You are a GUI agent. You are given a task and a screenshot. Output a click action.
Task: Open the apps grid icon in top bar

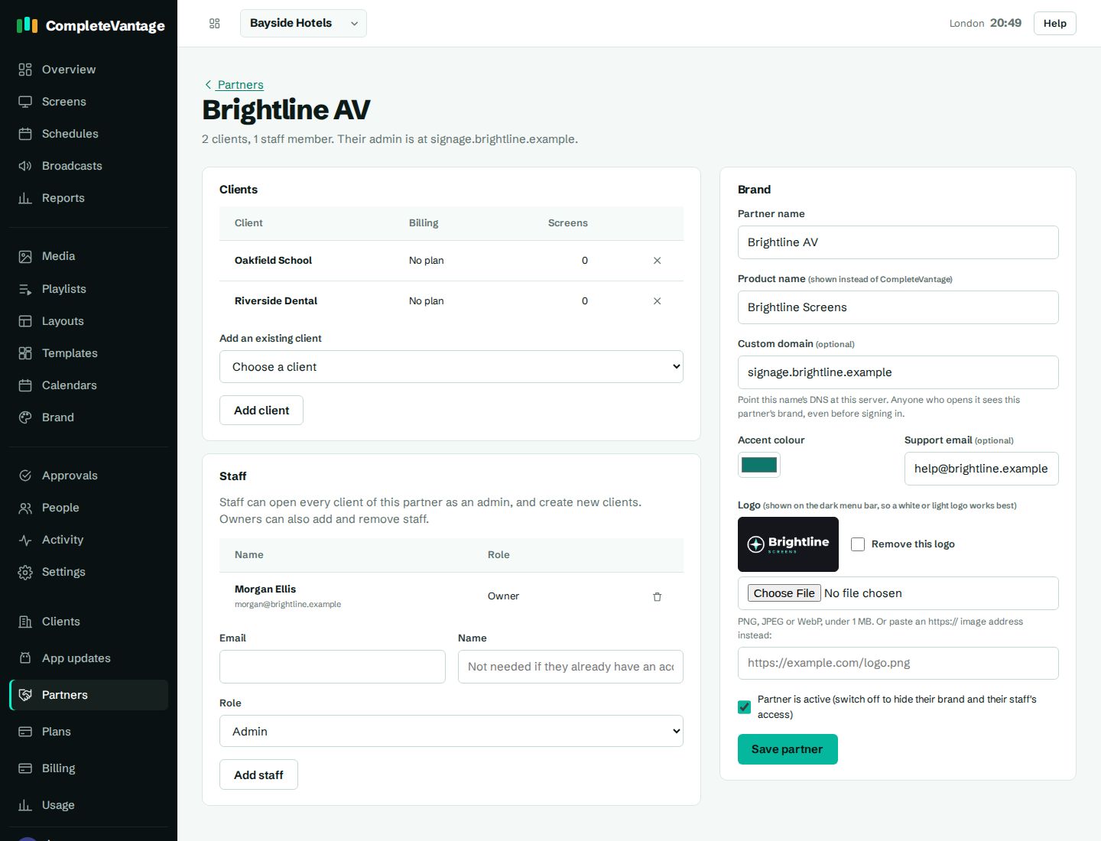pyautogui.click(x=214, y=24)
